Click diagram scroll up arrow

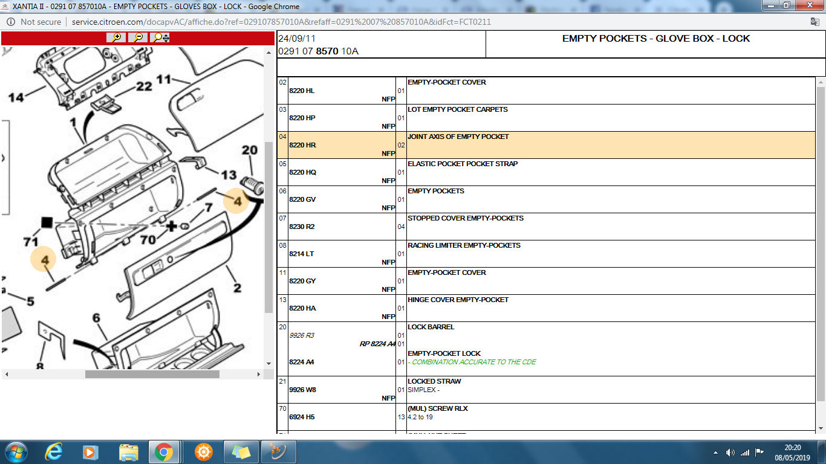tap(269, 53)
